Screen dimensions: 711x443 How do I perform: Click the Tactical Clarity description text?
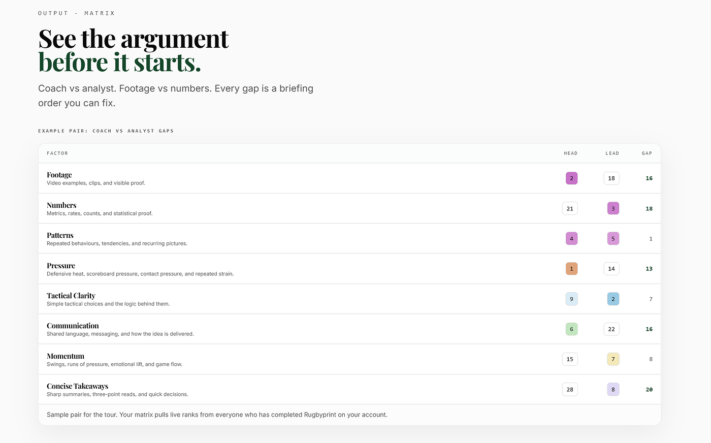(108, 304)
